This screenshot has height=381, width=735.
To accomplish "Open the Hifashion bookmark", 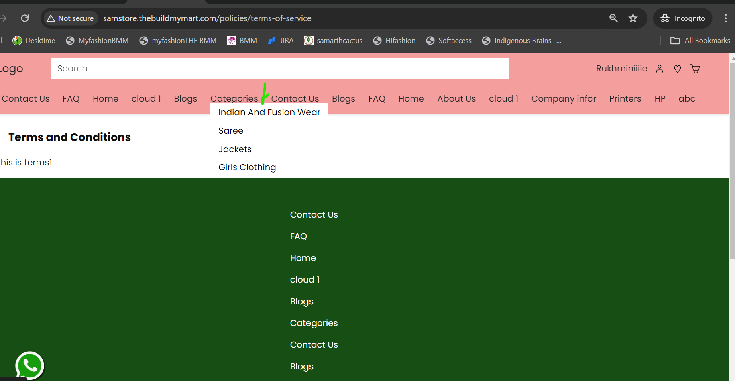I will pyautogui.click(x=395, y=41).
